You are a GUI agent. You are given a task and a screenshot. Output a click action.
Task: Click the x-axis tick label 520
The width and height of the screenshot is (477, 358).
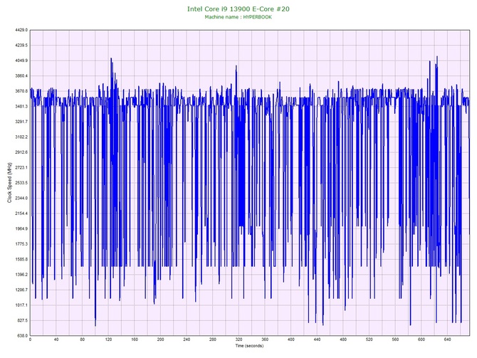369,339
